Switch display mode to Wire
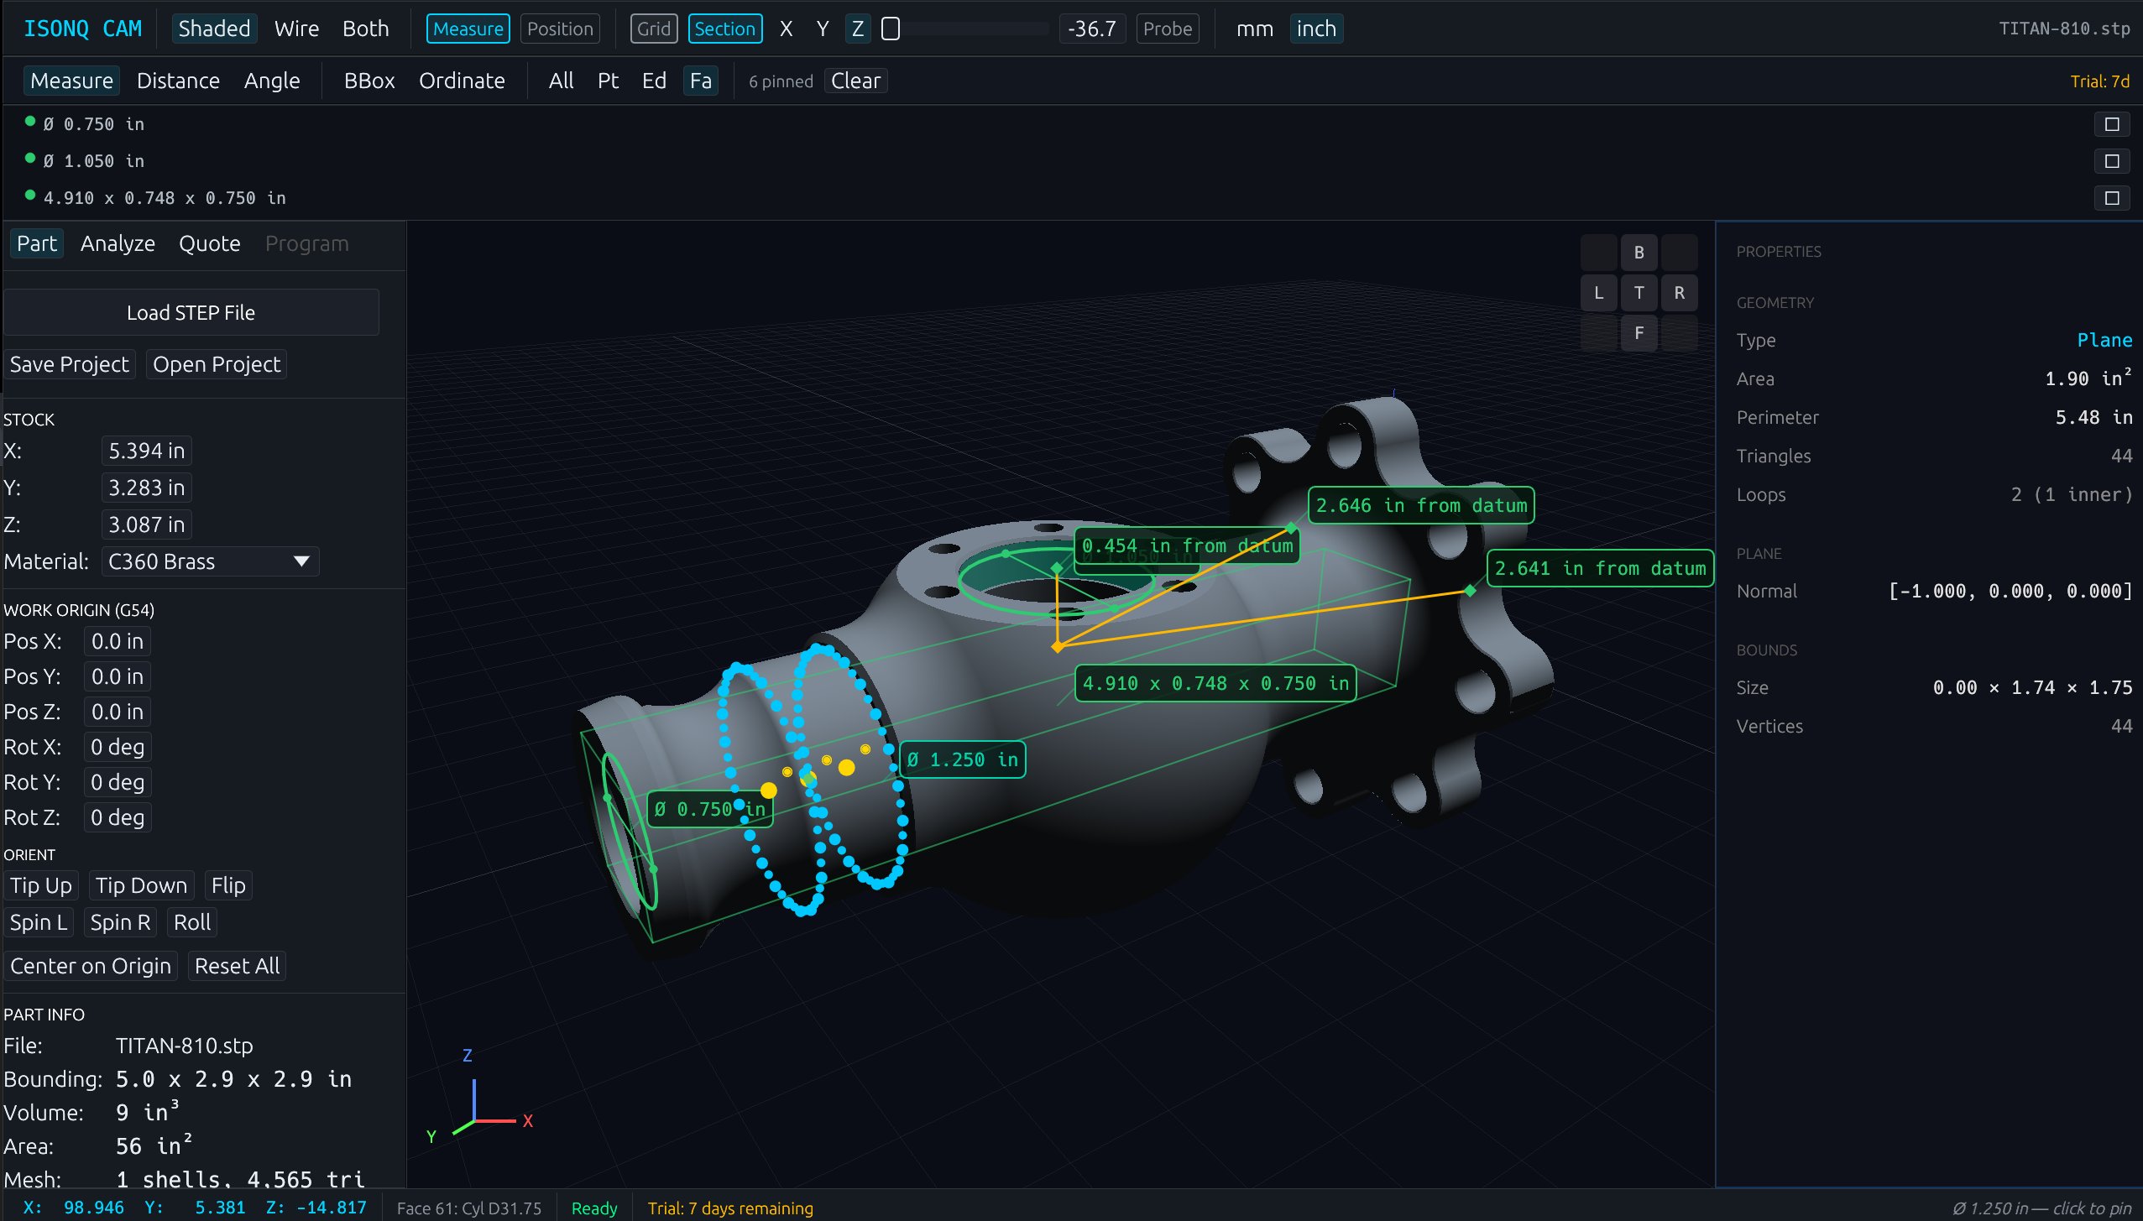Image resolution: width=2143 pixels, height=1221 pixels. 295,28
